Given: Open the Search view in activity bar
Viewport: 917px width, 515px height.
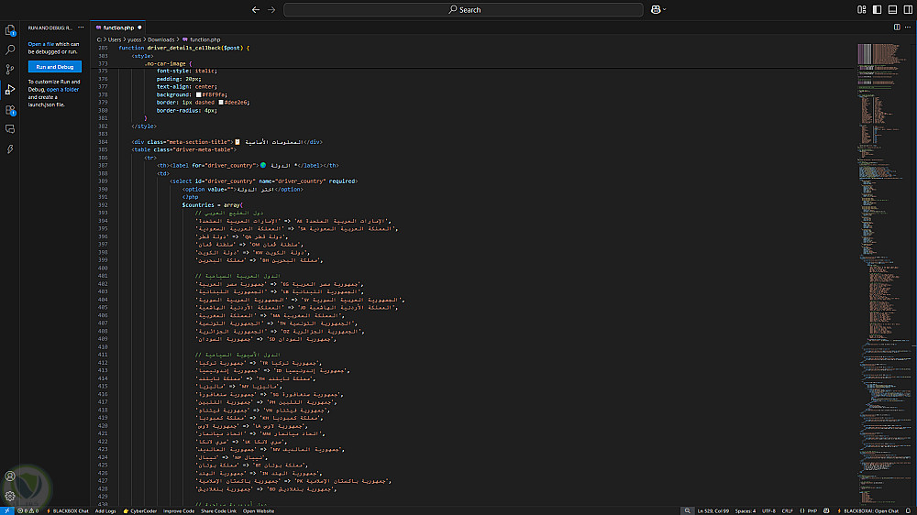Looking at the screenshot, I should tap(10, 49).
